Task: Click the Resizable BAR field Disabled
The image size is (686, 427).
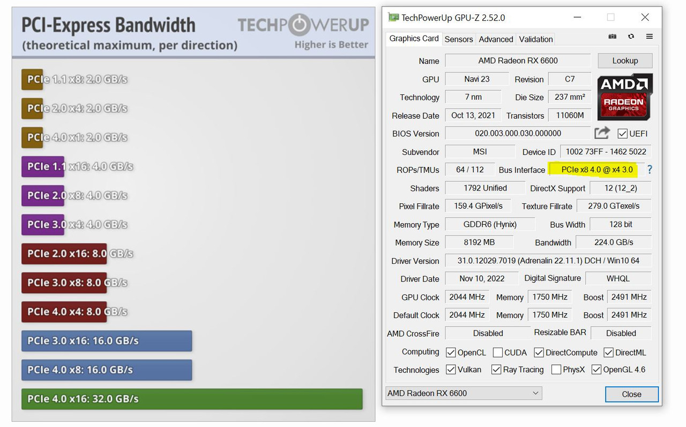Action: [621, 333]
